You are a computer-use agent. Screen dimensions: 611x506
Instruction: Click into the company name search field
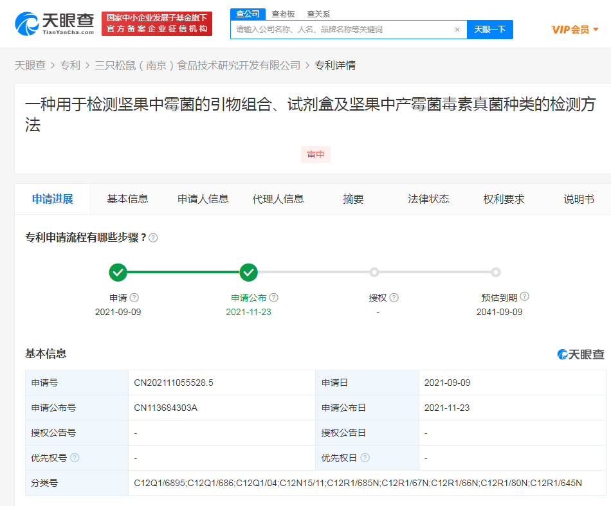pos(341,30)
